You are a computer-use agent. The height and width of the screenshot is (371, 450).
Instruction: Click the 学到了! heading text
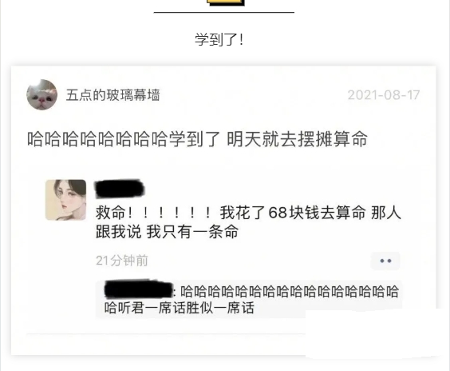219,39
